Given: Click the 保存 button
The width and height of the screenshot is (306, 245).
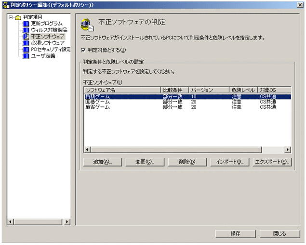Looking at the screenshot, I should point(235,234).
